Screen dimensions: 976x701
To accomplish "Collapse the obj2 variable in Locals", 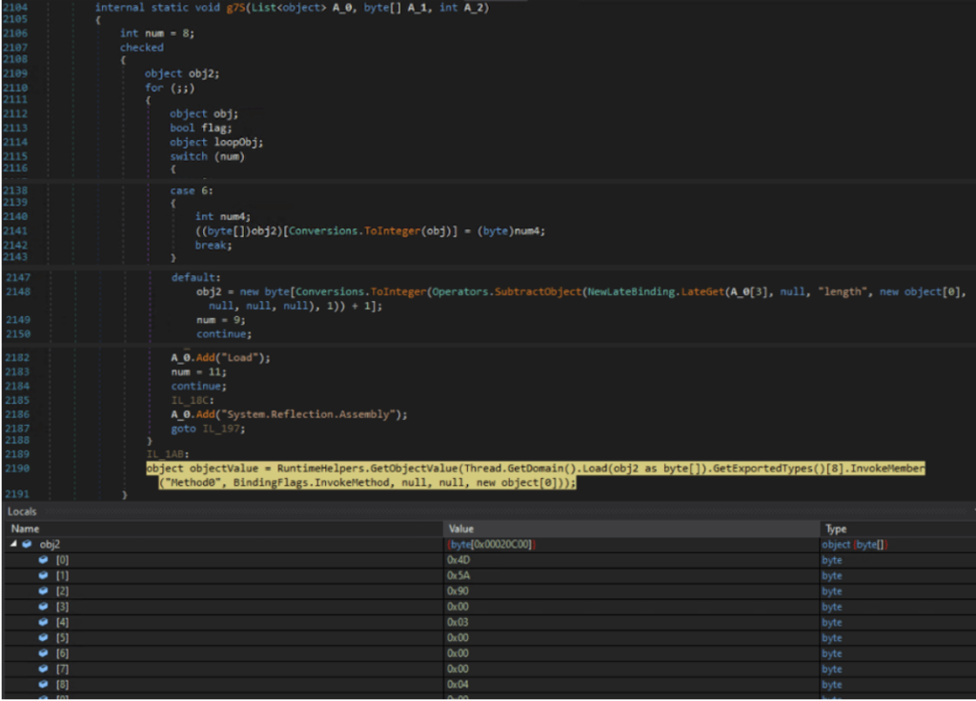I will pos(12,544).
